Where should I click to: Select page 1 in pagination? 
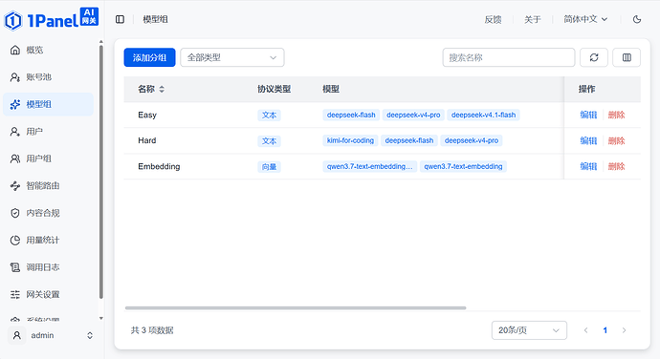click(x=605, y=330)
